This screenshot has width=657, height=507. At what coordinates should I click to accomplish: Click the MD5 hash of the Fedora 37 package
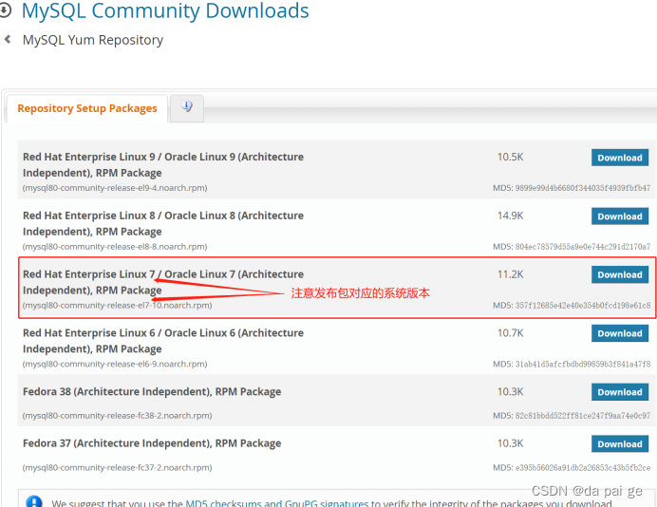(583, 467)
